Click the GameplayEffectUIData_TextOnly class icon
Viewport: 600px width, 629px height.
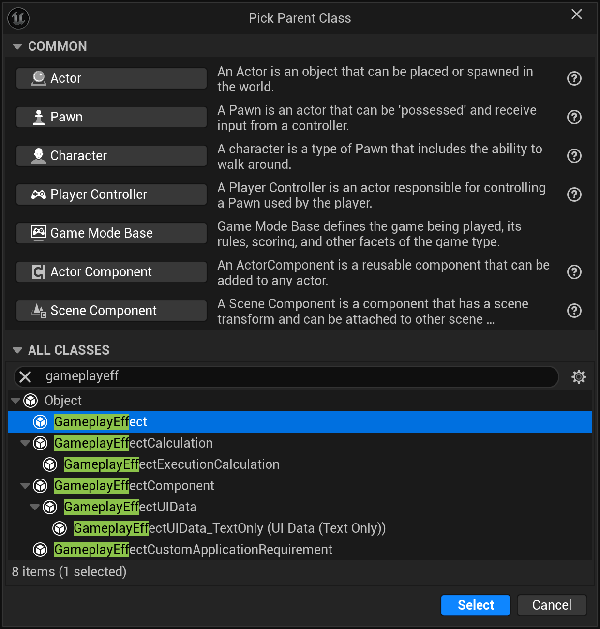pyautogui.click(x=60, y=528)
